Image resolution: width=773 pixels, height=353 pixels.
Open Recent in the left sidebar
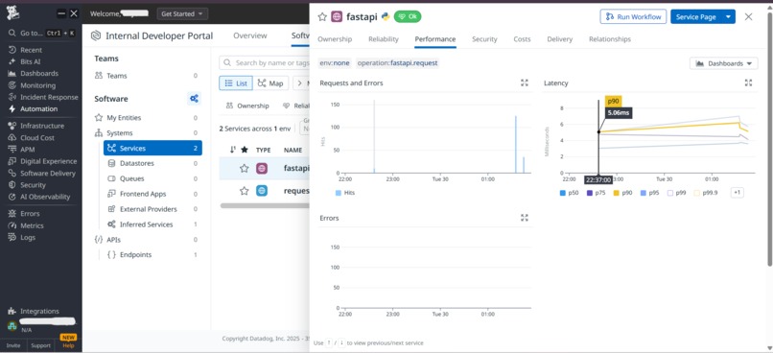(31, 50)
